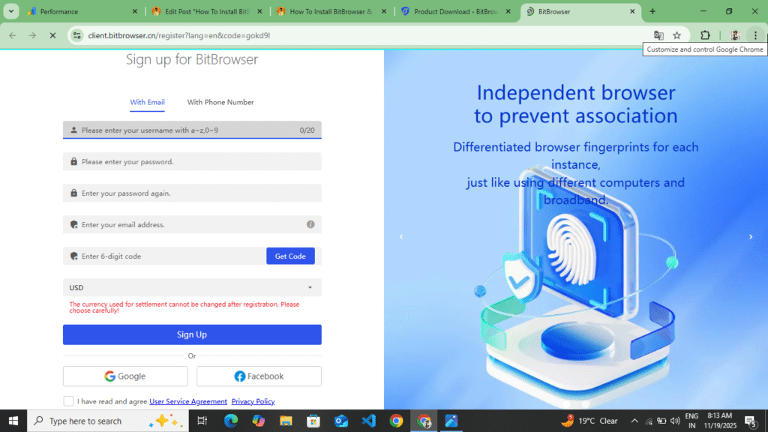Bookmark this page using the star icon
This screenshot has width=768, height=432.
676,35
